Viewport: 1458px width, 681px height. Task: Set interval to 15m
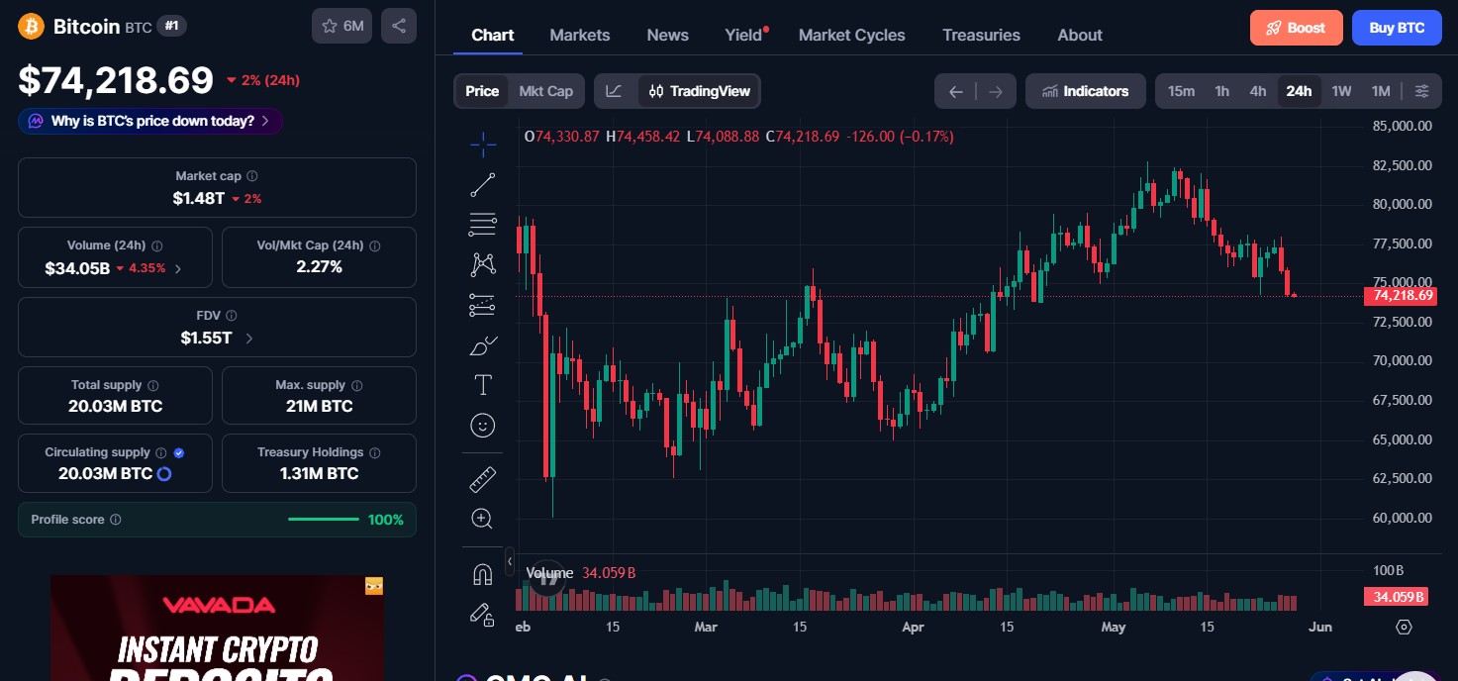[1181, 91]
